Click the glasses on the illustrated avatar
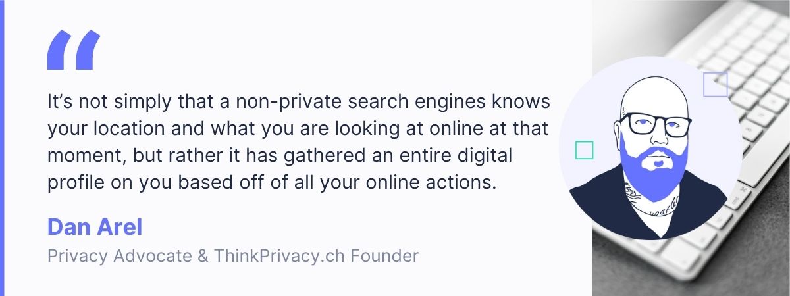This screenshot has width=790, height=296. (655, 124)
